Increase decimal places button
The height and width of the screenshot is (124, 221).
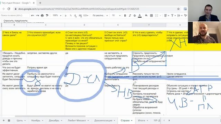(x=80, y=15)
